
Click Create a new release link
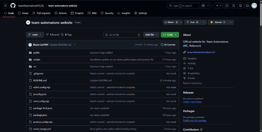click(x=192, y=102)
